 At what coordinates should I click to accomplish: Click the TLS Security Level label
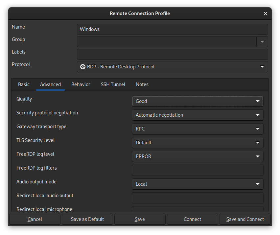click(x=35, y=140)
